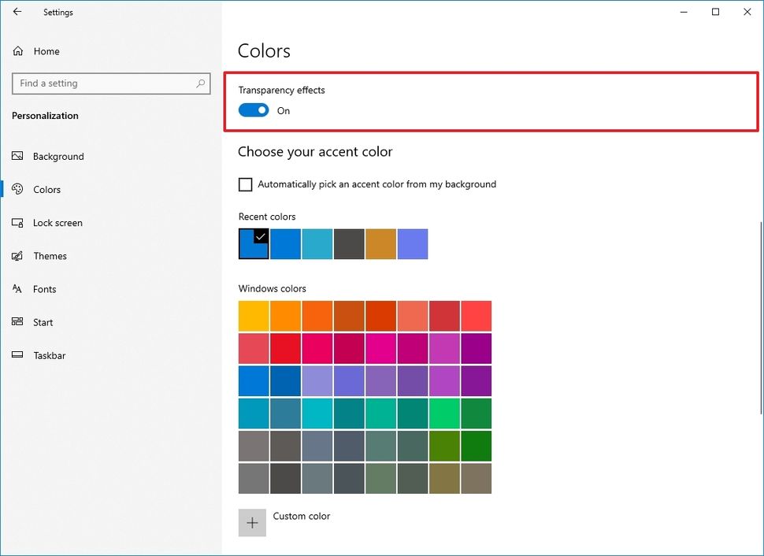Screen dimensions: 764x556
Task: Click the Home icon in the sidebar
Action: coord(18,50)
